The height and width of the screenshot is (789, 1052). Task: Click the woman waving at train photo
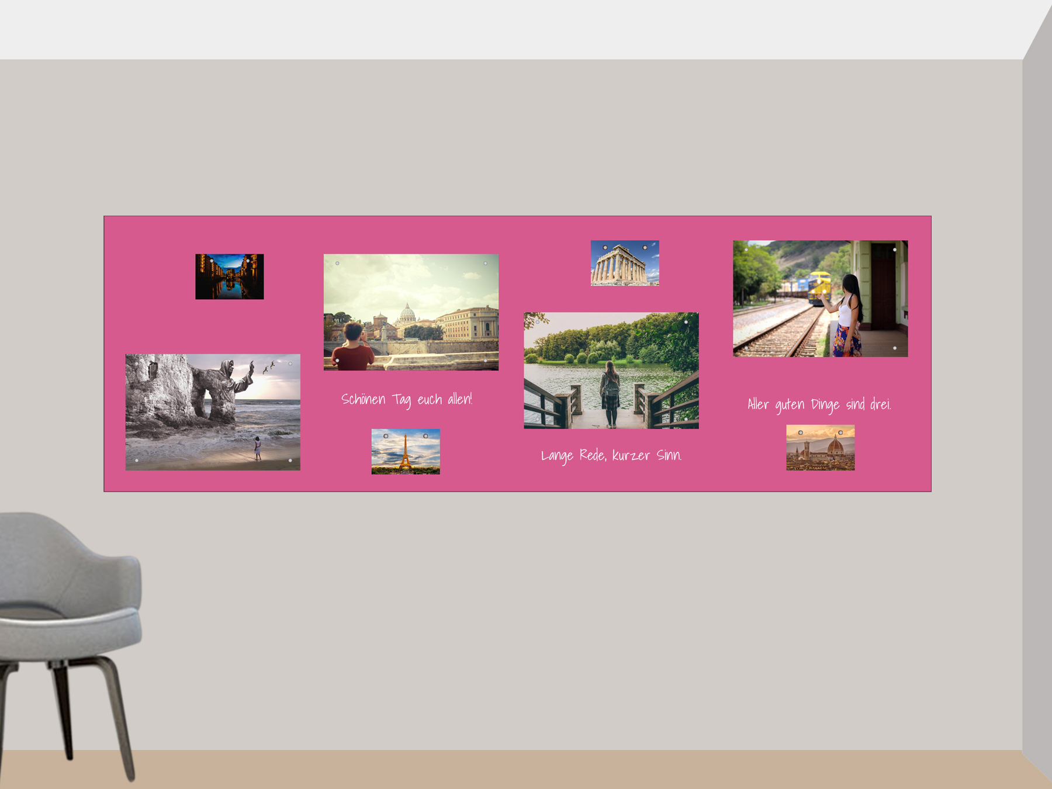coord(820,299)
